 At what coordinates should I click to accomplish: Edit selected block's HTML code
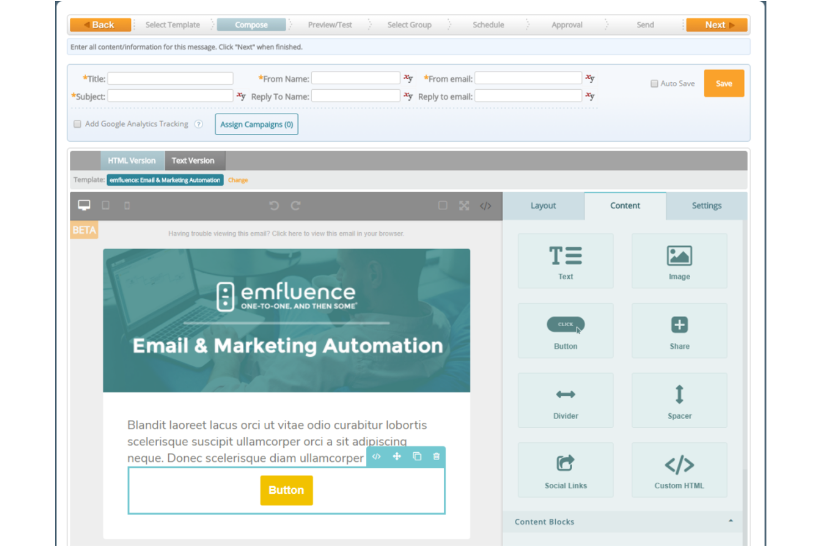[377, 457]
